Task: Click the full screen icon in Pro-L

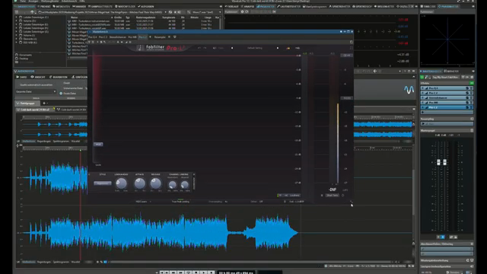Action: coord(352,48)
